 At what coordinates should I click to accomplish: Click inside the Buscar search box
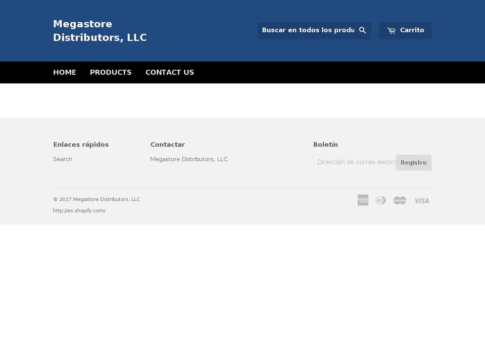(x=308, y=30)
